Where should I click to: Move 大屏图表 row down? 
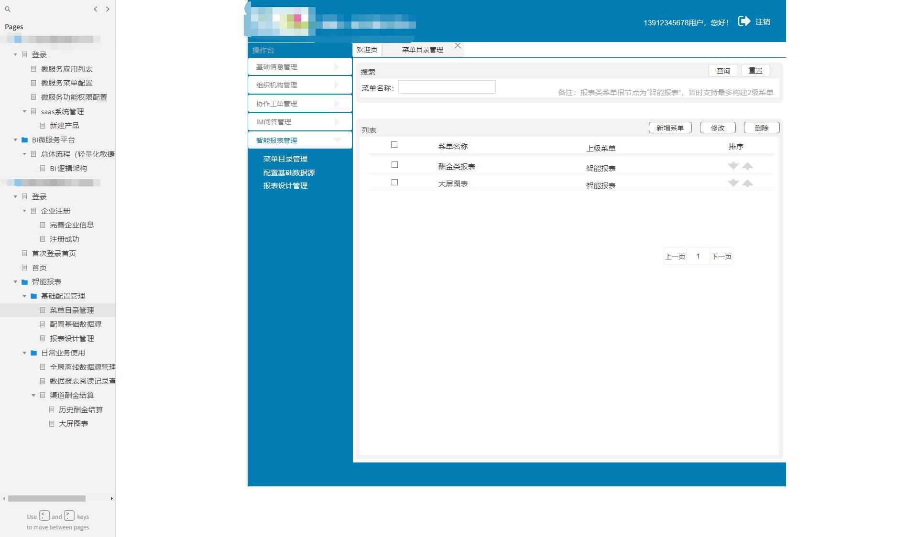coord(733,183)
